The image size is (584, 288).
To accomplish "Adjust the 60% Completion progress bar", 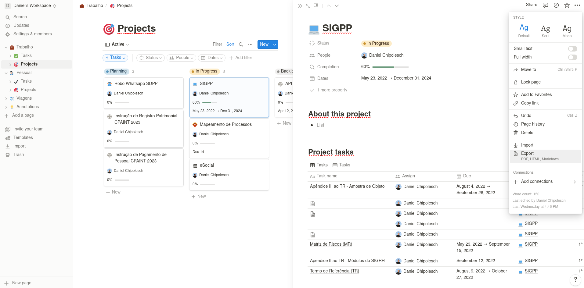I will [391, 67].
